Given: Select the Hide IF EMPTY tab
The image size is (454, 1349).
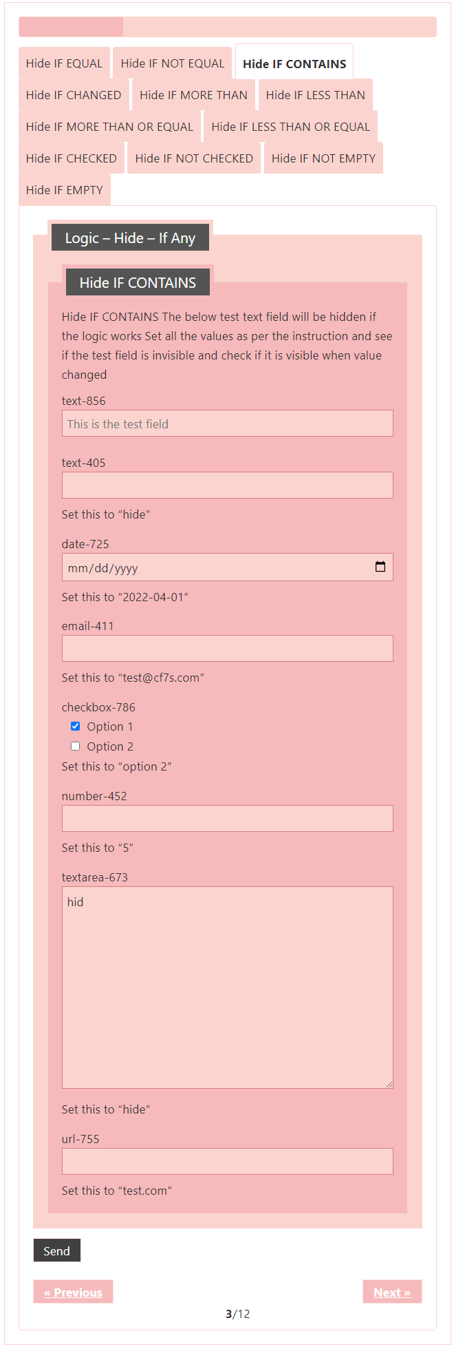Looking at the screenshot, I should pos(65,190).
